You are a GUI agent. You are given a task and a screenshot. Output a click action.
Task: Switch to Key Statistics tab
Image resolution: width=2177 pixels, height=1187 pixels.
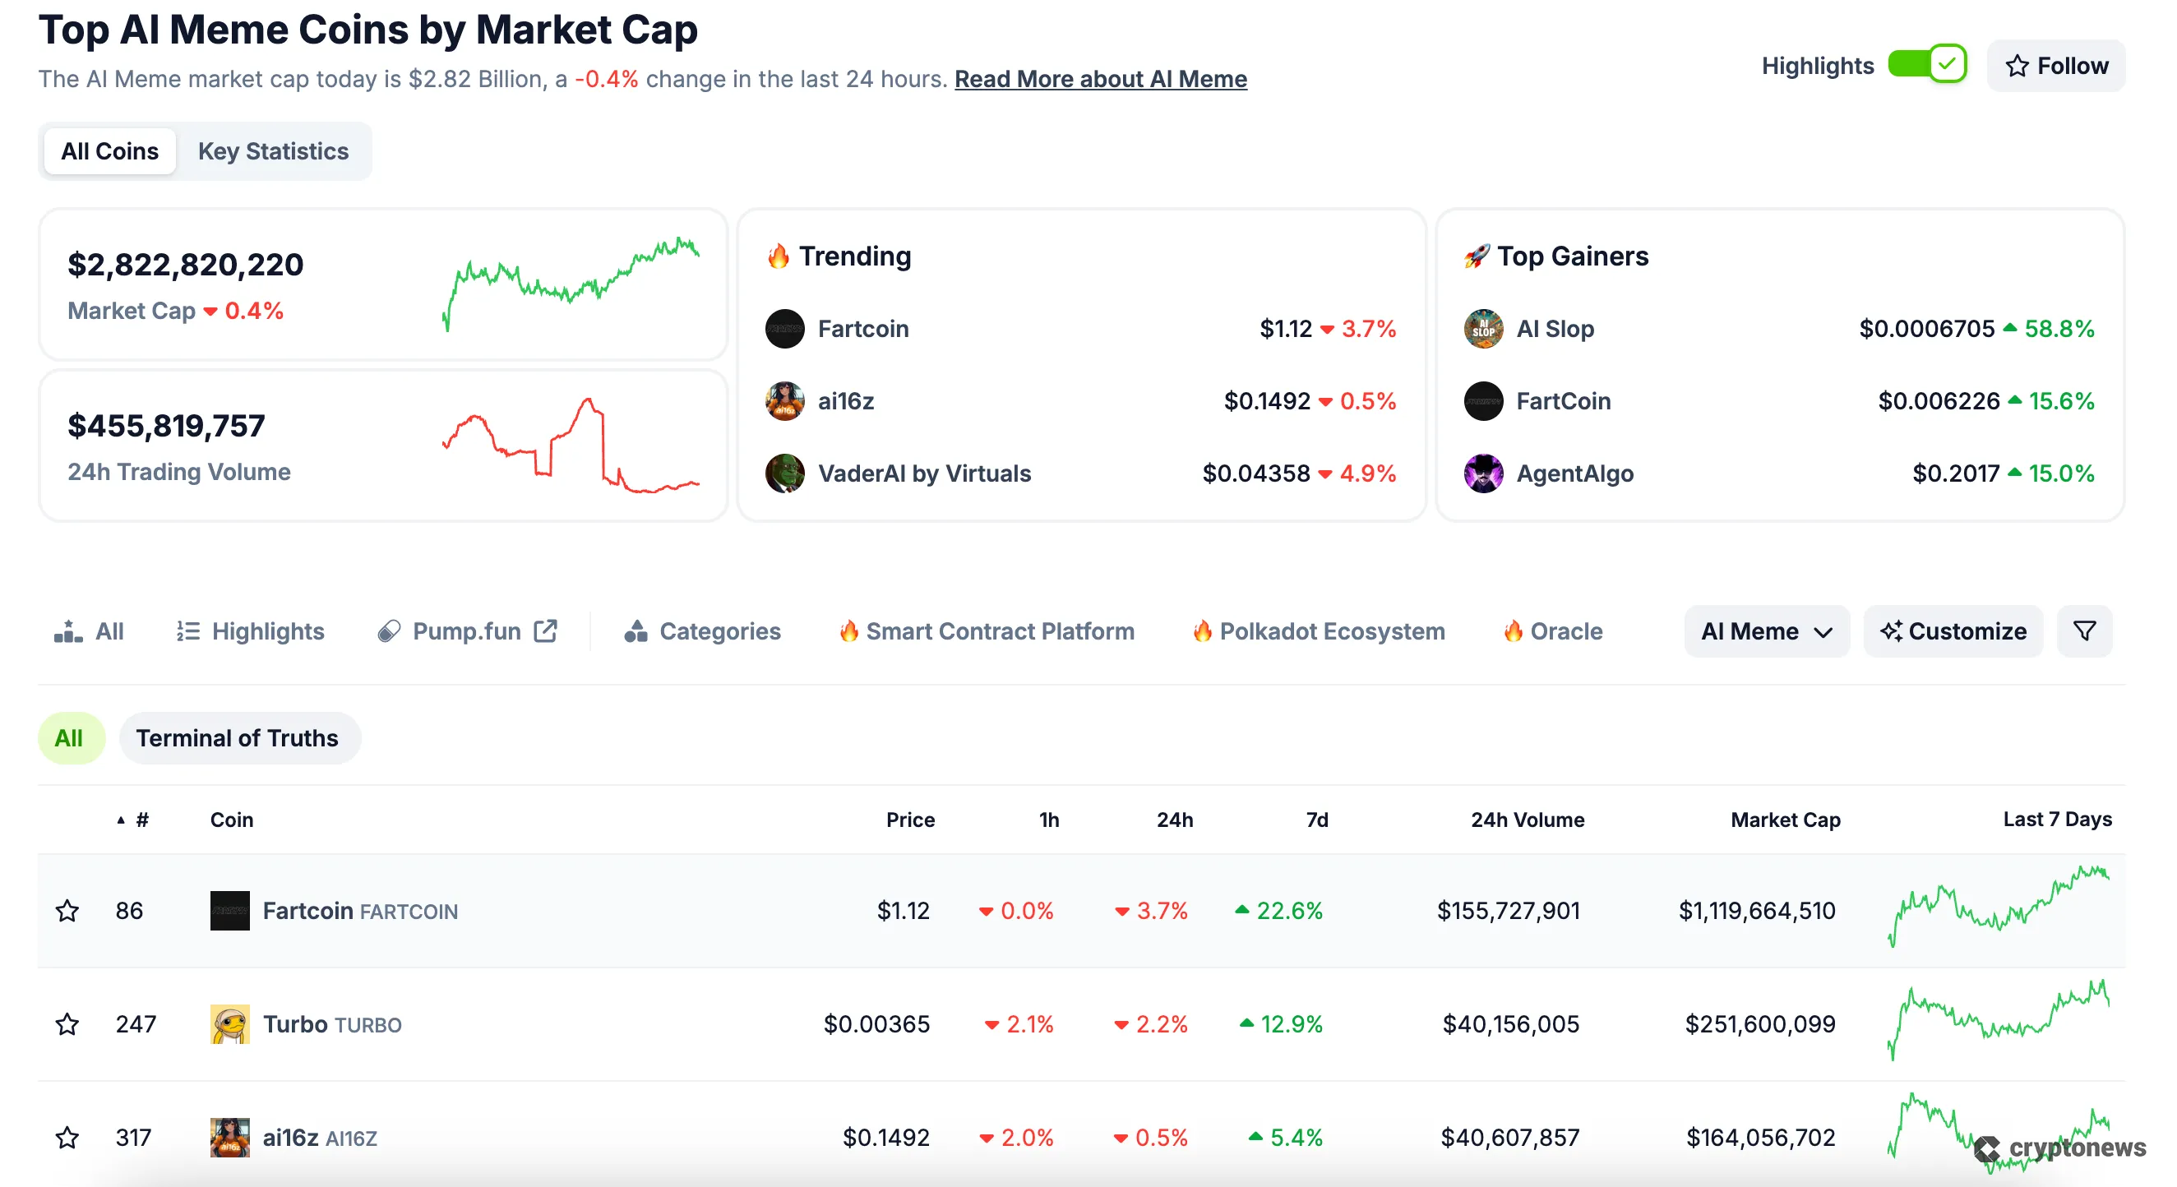pyautogui.click(x=273, y=151)
